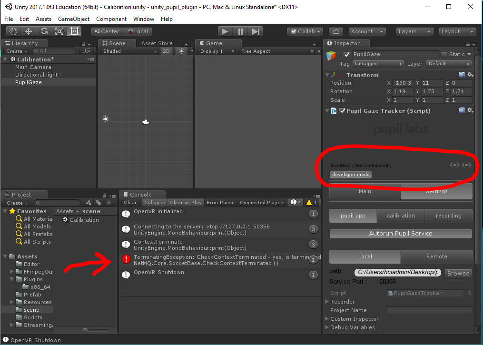Toggle Error Pause in Console
The width and height of the screenshot is (483, 345).
coord(220,202)
